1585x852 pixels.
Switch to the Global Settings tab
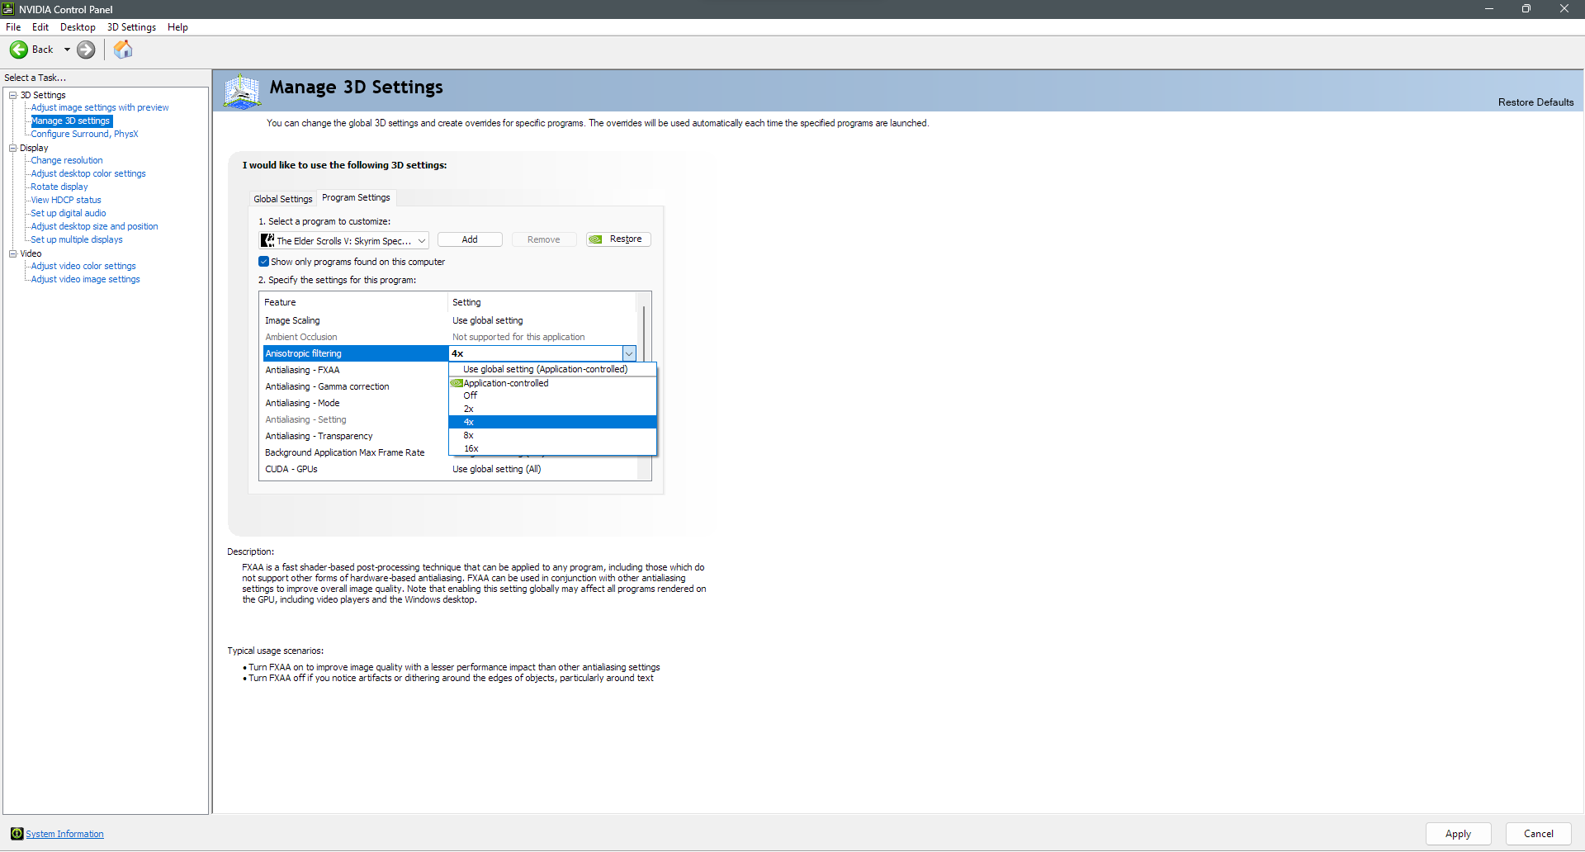pyautogui.click(x=282, y=199)
